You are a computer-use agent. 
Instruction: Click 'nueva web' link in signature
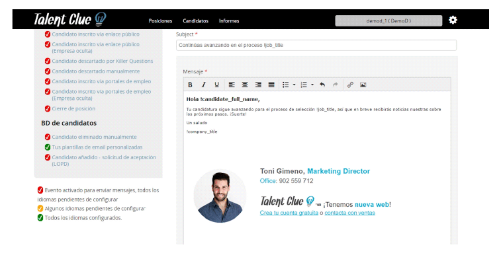click(x=372, y=204)
